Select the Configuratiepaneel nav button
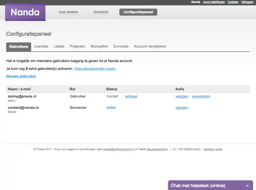 (x=138, y=12)
